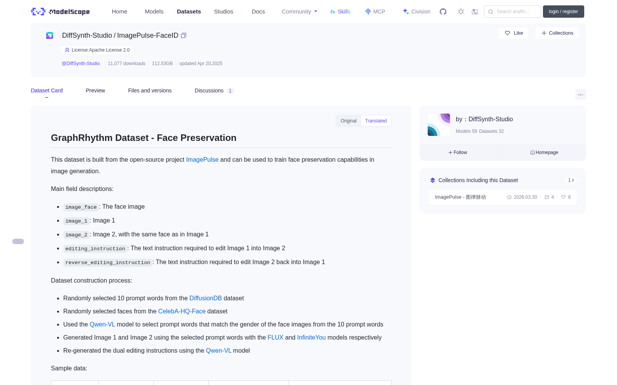Click the reverse_editing_instruction code label

click(x=108, y=263)
